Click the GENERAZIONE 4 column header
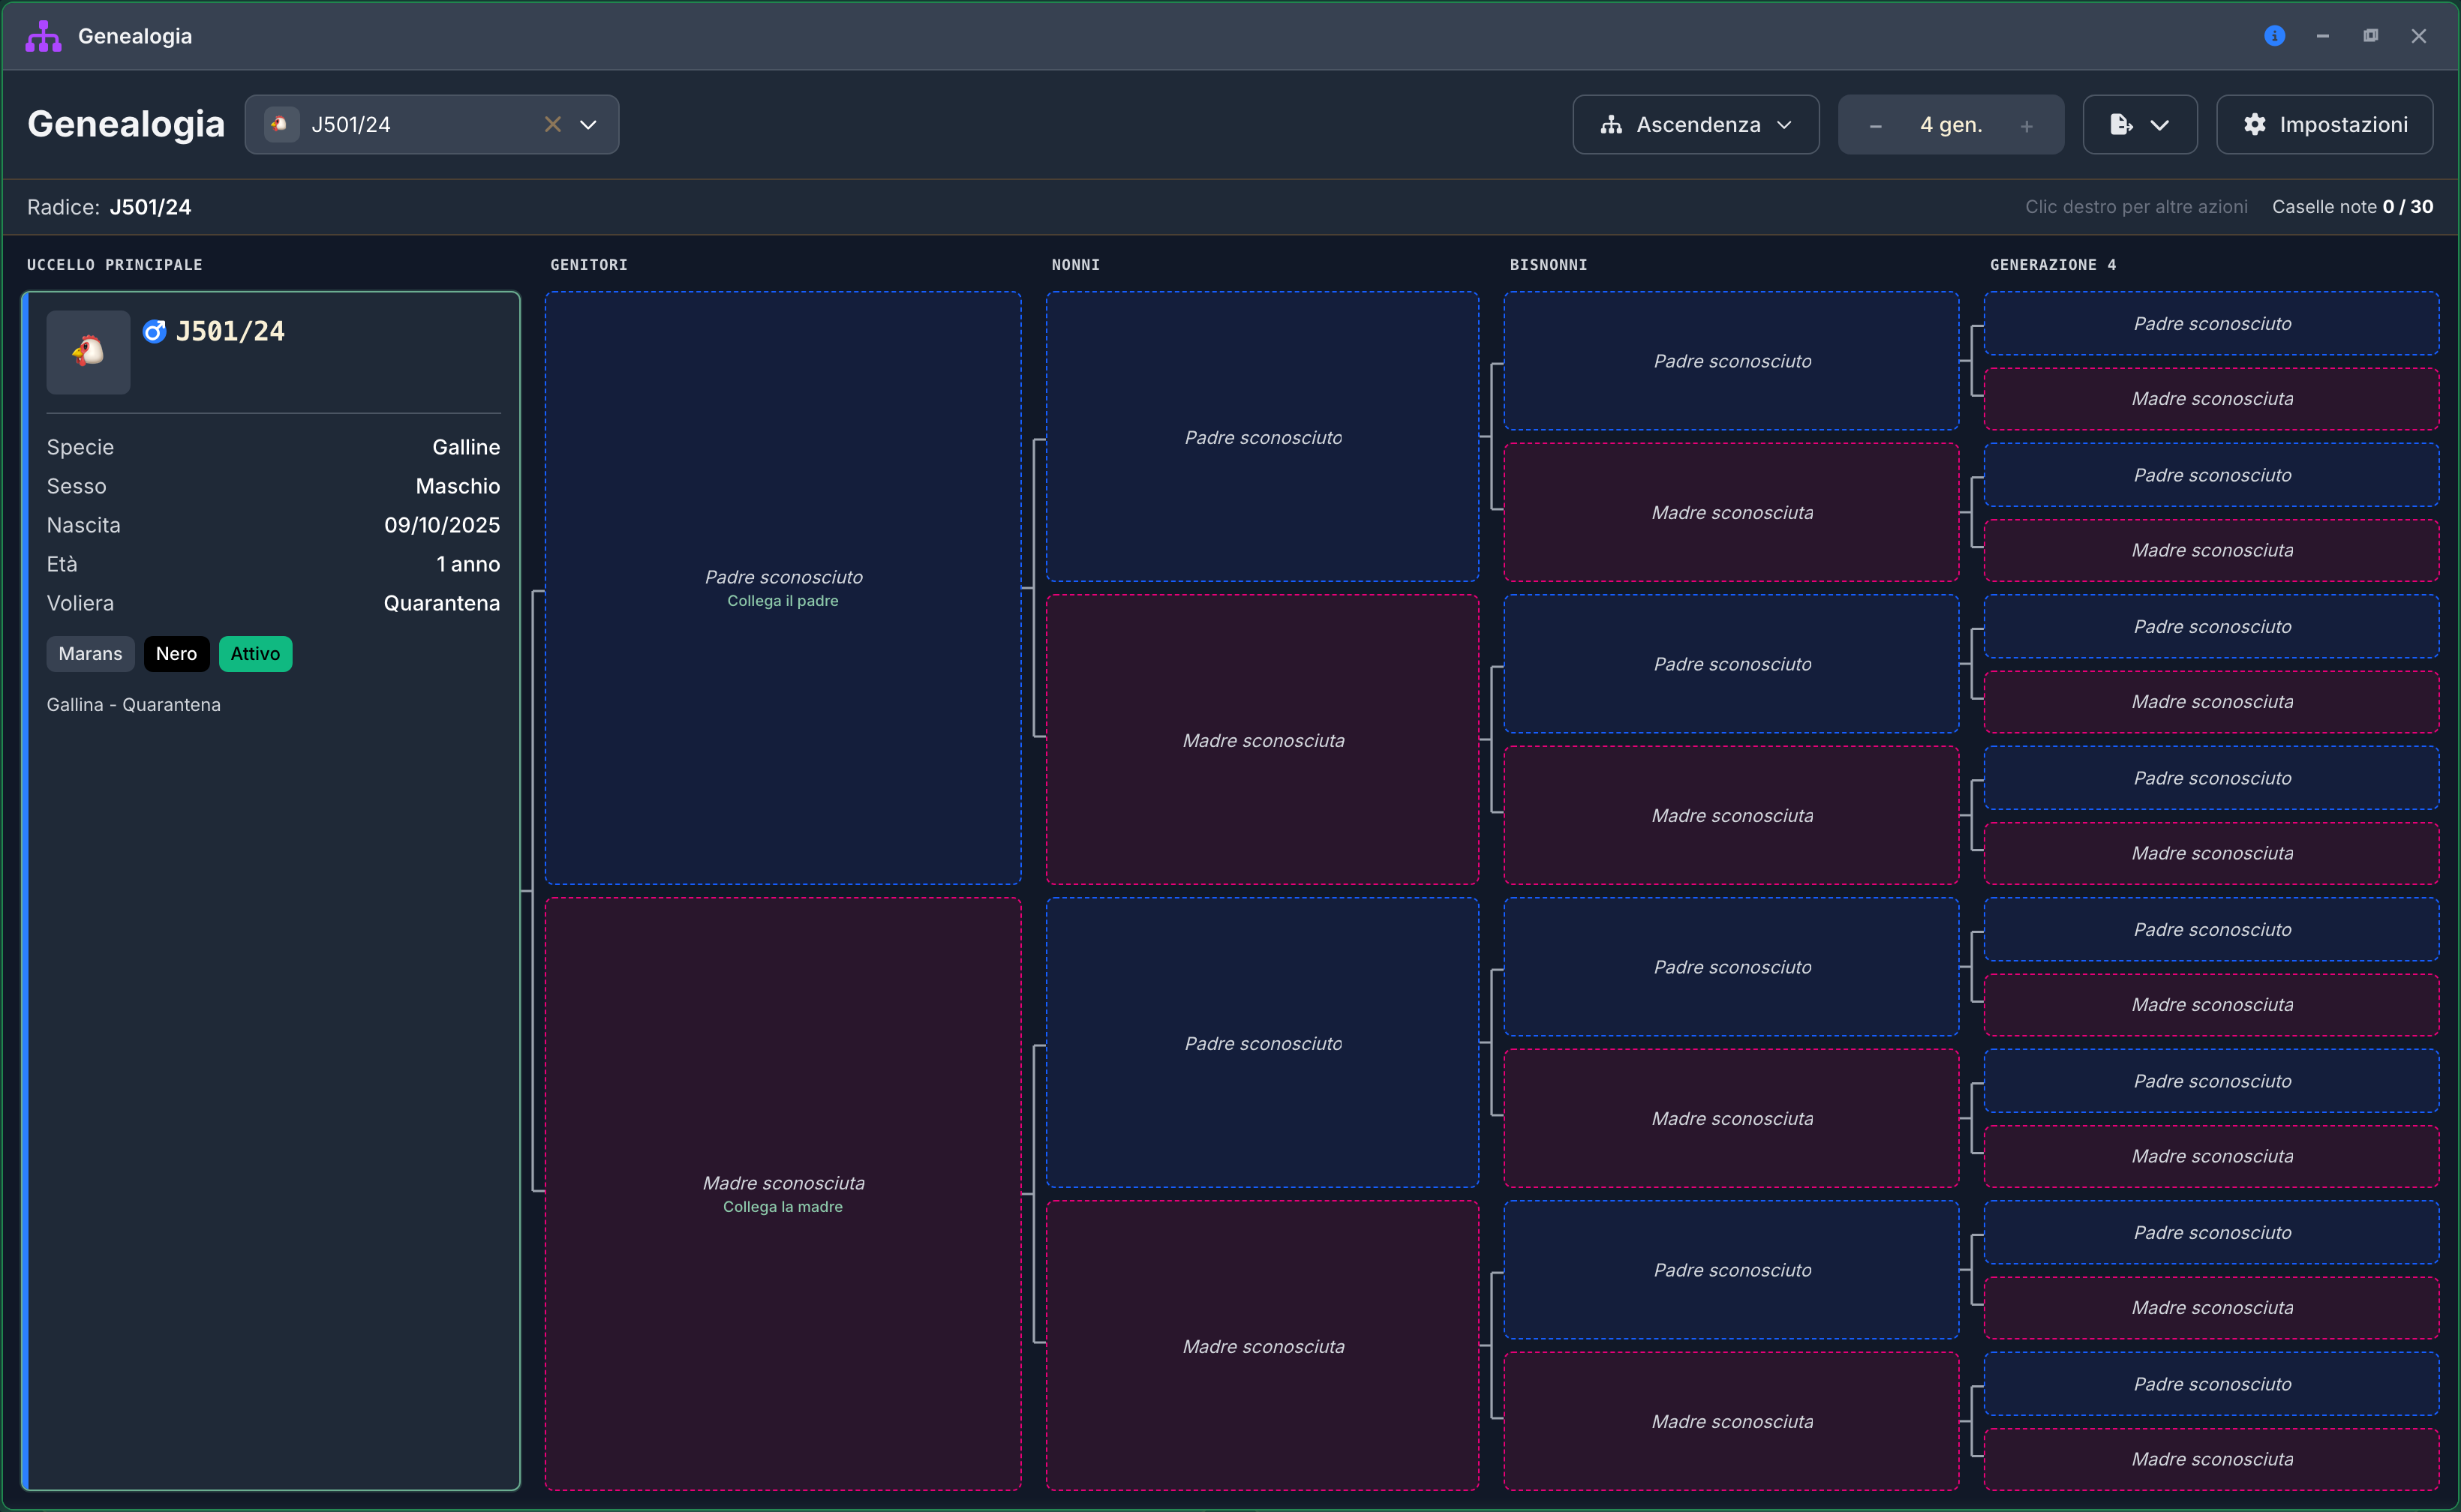2461x1512 pixels. [x=2053, y=265]
